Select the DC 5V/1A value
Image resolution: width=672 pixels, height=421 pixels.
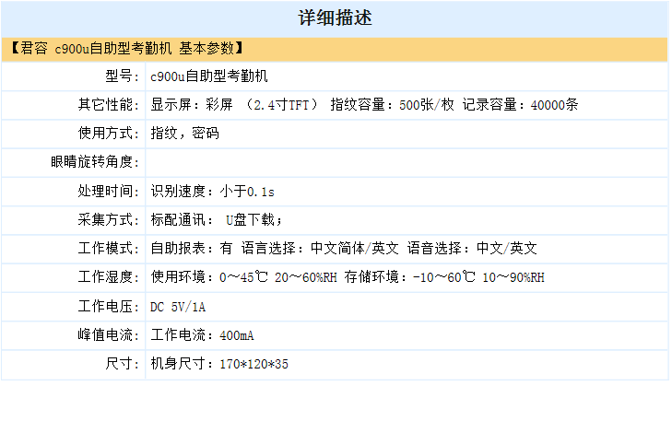tap(178, 307)
